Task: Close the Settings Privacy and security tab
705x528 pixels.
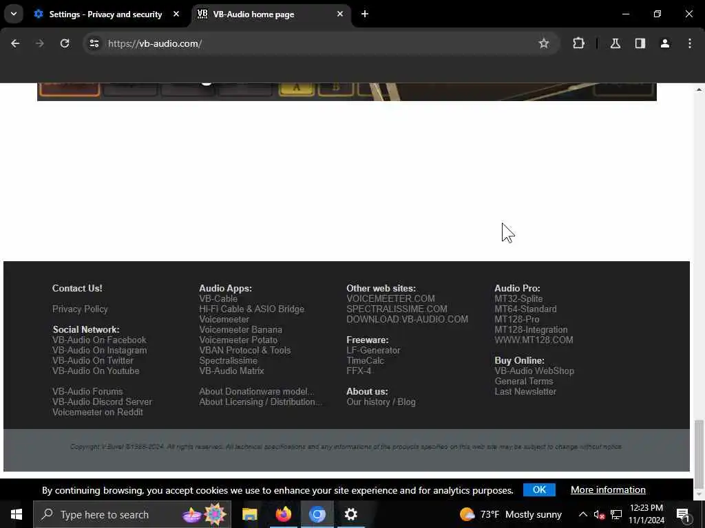Action: pos(176,14)
